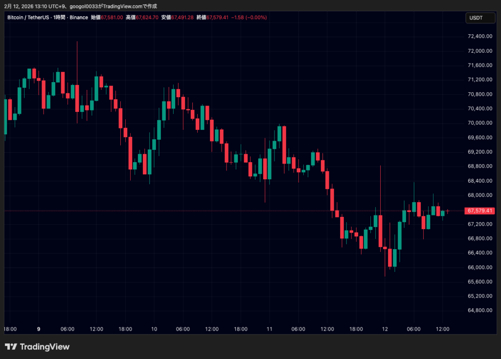Click the date marker 9 on time axis

(38, 329)
